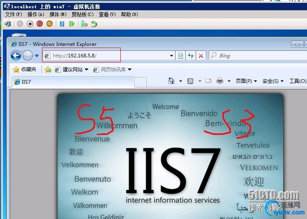Expand the 网页快讯库 dropdown arrow

point(129,70)
